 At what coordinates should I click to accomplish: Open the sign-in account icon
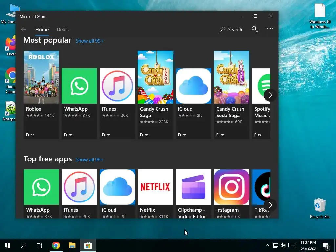pos(255,29)
